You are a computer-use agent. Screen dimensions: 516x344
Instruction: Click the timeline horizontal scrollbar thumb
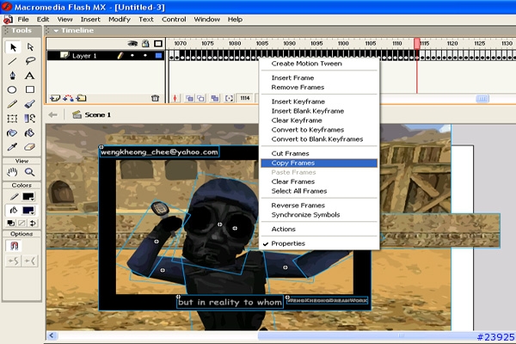click(x=482, y=98)
